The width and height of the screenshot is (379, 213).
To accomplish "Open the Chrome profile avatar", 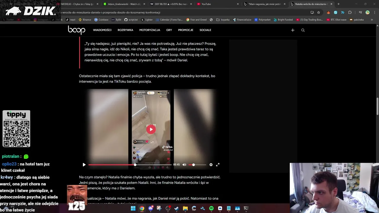I will coord(367,12).
